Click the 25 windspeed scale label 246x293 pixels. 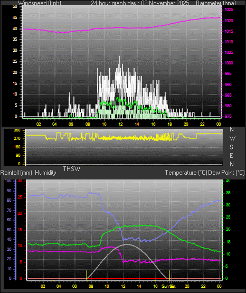(15, 61)
